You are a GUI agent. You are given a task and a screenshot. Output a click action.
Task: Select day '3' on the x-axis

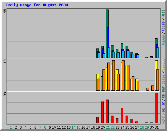coord(21,127)
